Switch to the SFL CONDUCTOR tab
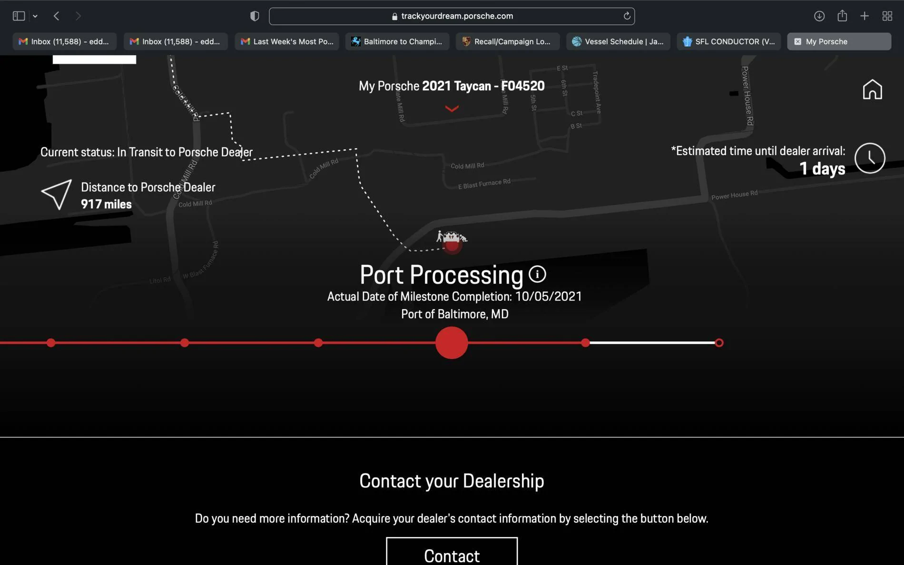Image resolution: width=904 pixels, height=565 pixels. pyautogui.click(x=728, y=41)
